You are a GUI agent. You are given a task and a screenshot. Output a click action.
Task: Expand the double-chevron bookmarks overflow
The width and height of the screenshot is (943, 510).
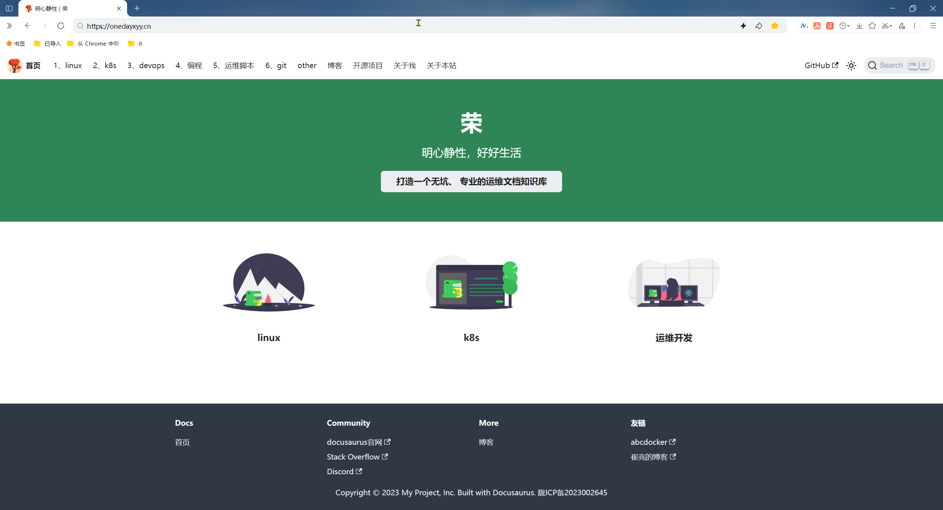click(9, 26)
